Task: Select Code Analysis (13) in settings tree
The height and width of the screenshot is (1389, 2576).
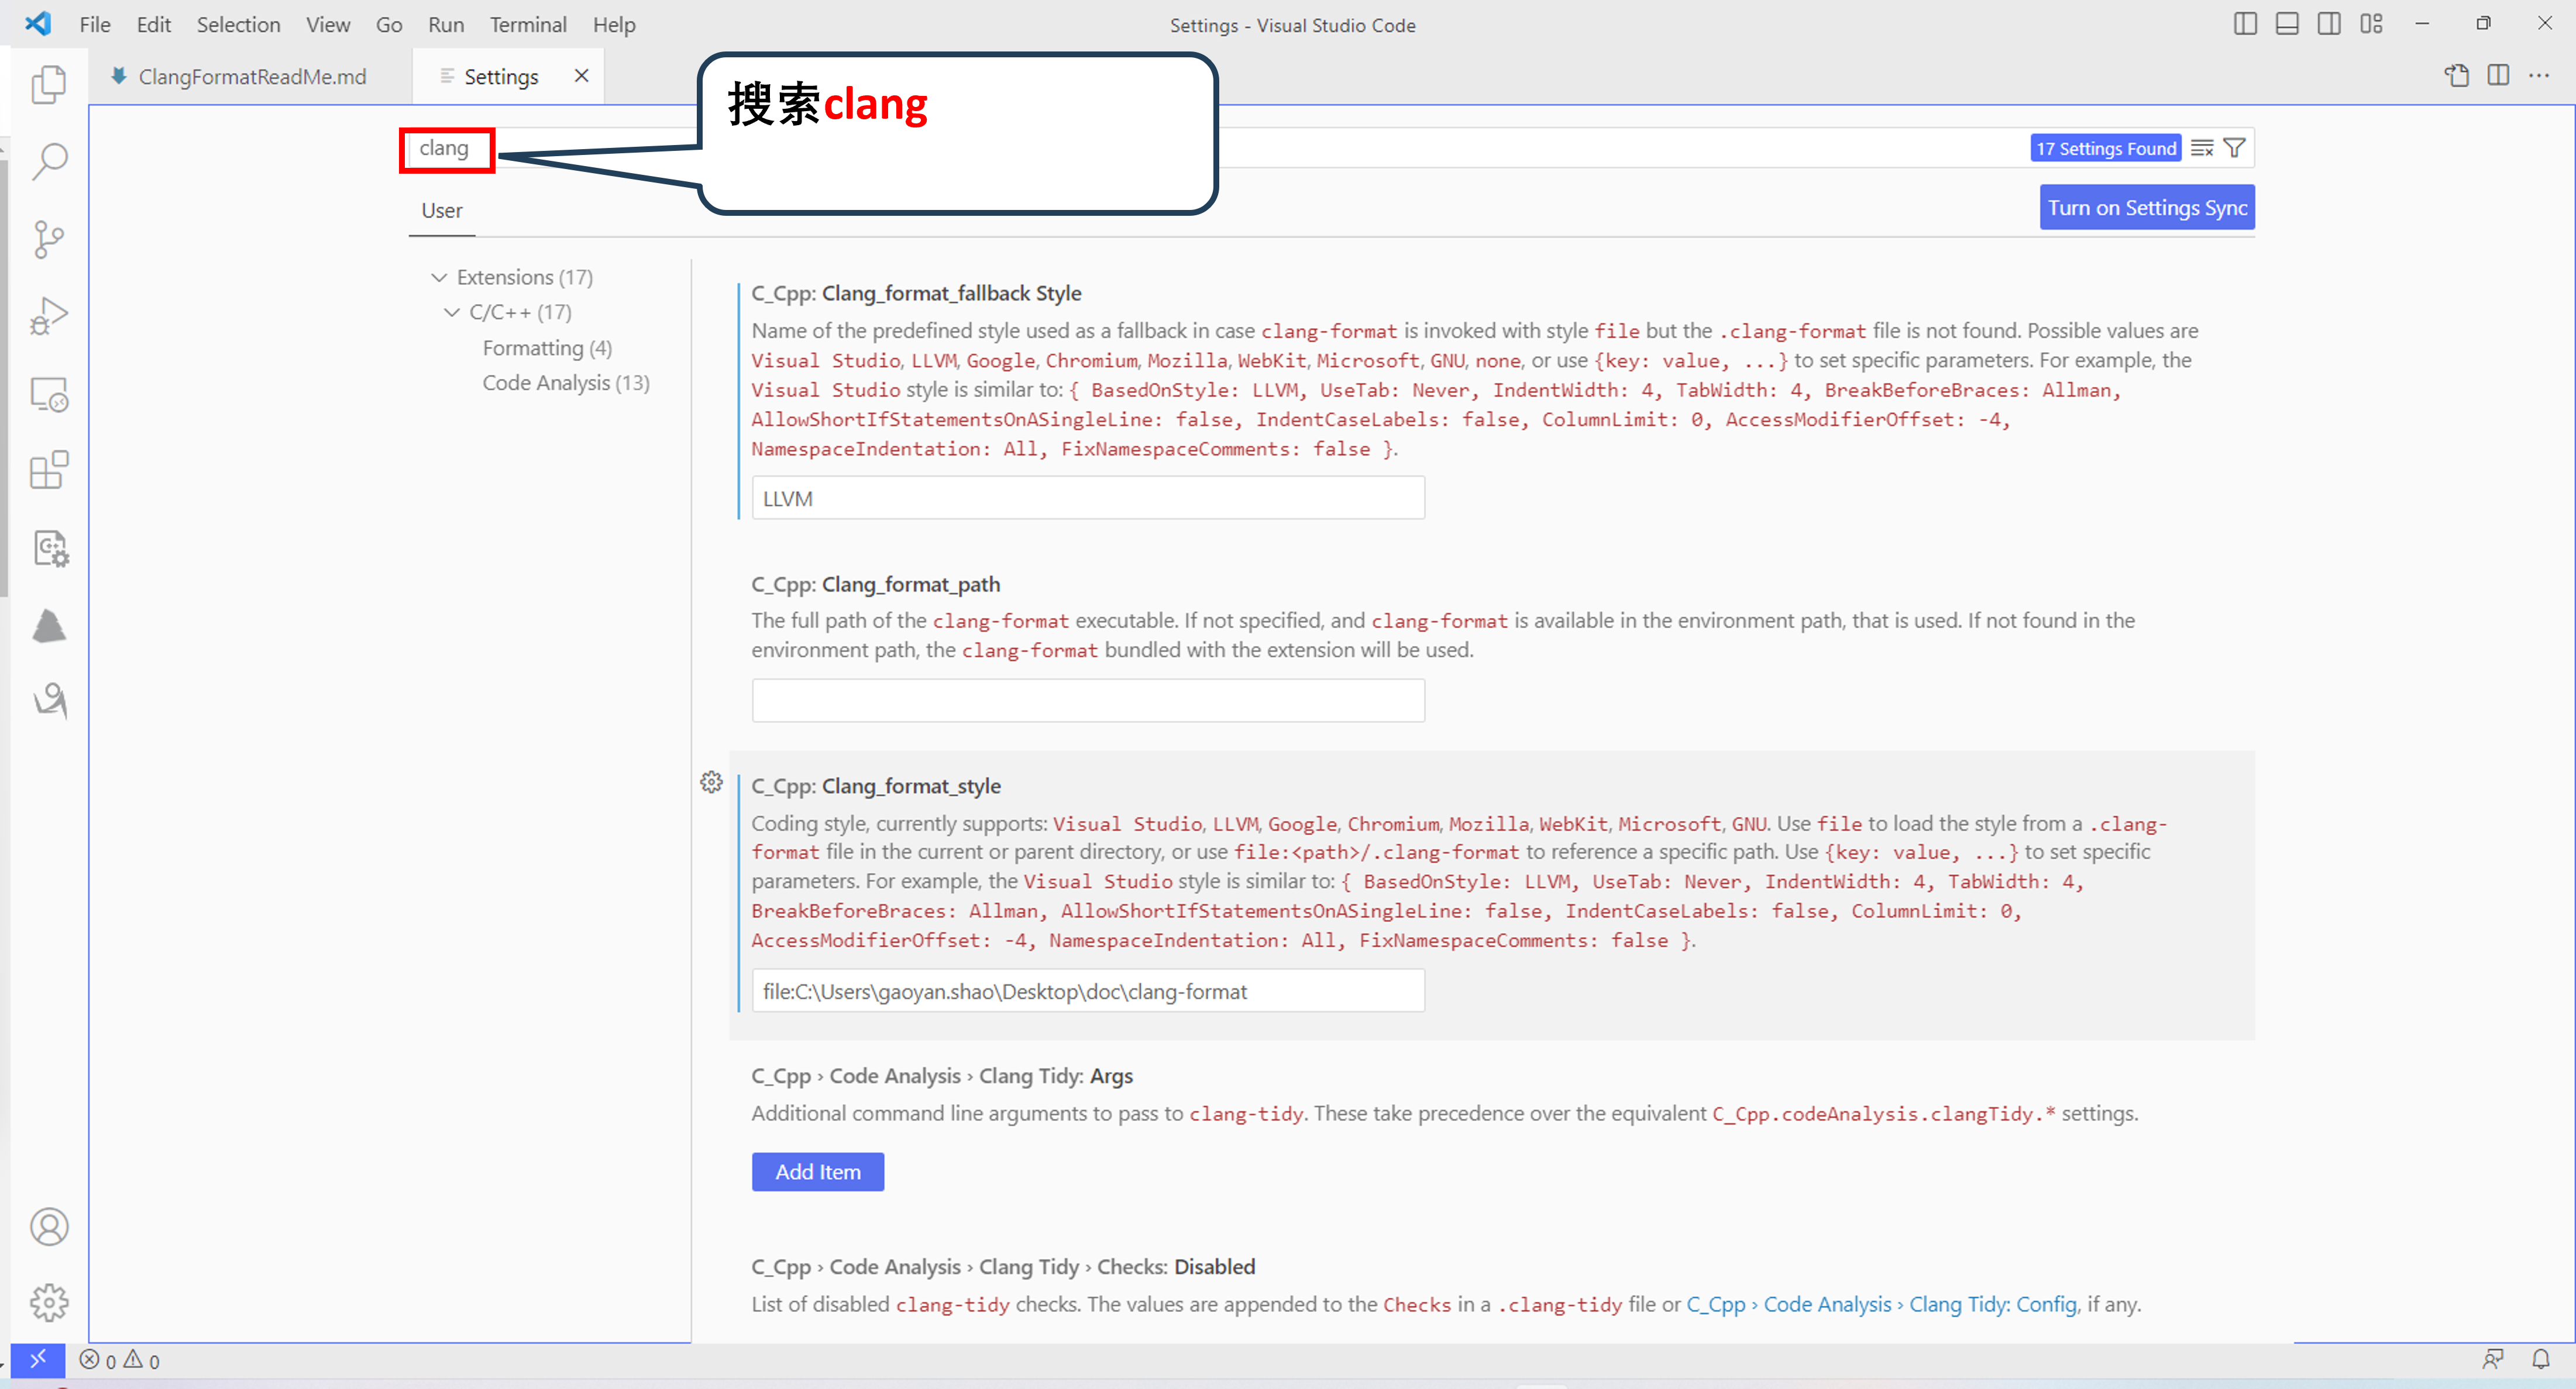Action: [566, 382]
